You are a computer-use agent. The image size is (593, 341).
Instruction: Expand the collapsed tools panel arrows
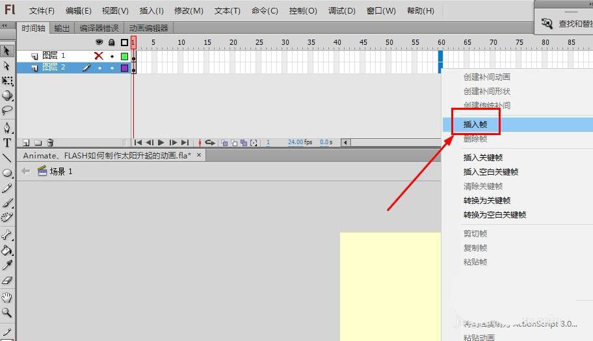click(x=5, y=26)
